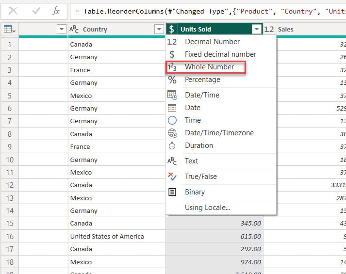
Task: Select Date/Time/Timezone data type
Action: point(221,133)
